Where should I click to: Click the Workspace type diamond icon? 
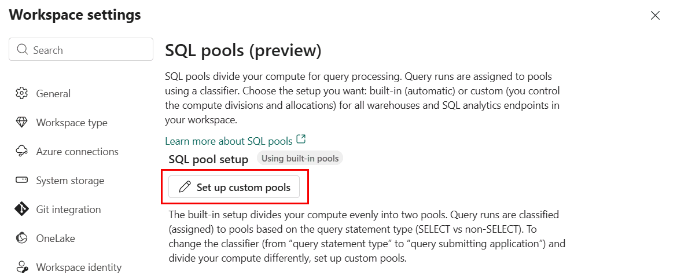tap(21, 123)
